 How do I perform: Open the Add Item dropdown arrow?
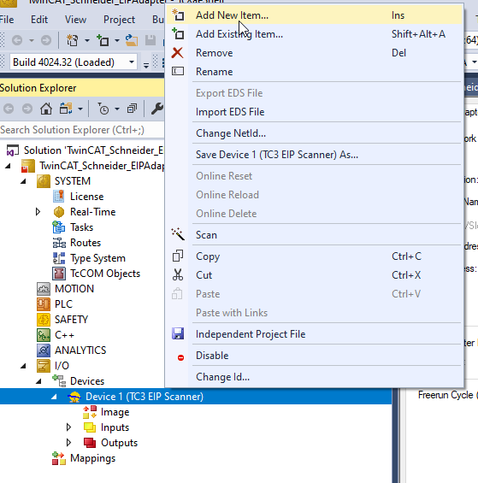pyautogui.click(x=117, y=40)
